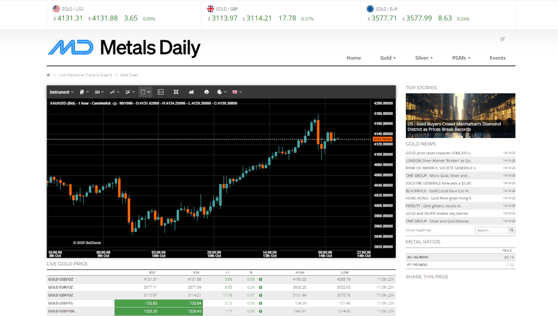Click the headline search input field
Viewport: 558px width, 316px height.
(492, 230)
